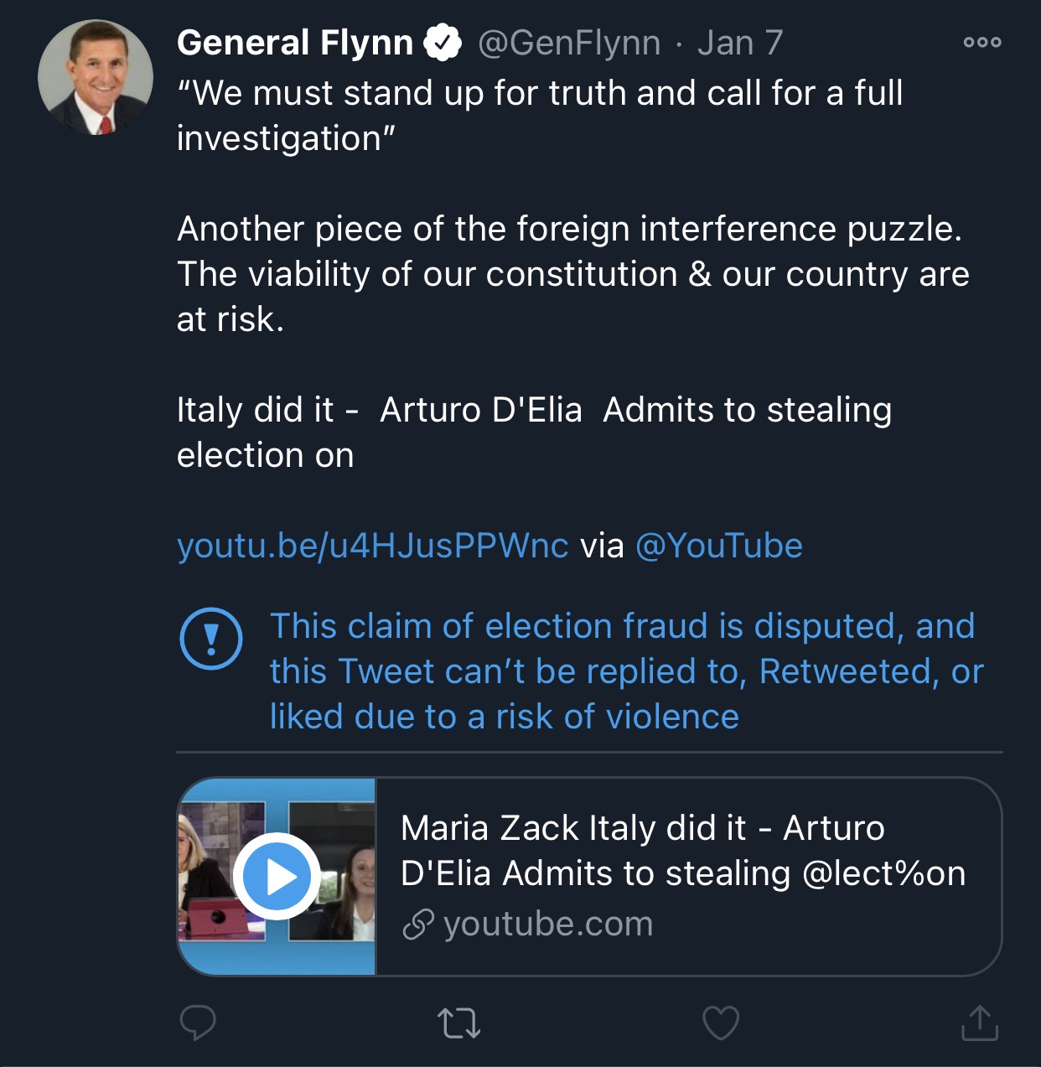1041x1067 pixels.
Task: Open the share upload icon
Action: coord(980,1022)
